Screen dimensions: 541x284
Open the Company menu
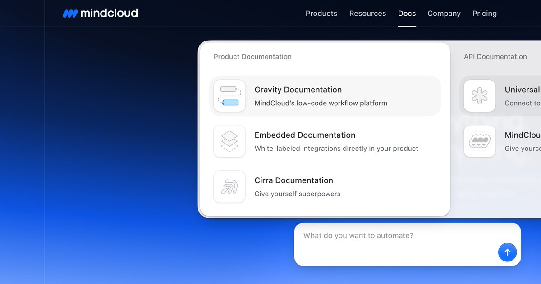(x=444, y=14)
